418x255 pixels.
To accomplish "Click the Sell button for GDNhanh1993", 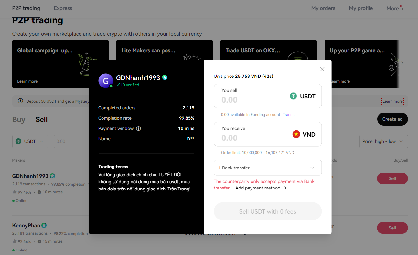I will tap(392, 178).
